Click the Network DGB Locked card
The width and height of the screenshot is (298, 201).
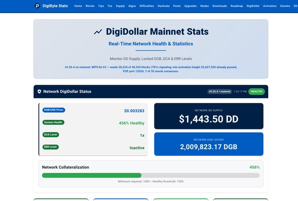point(209,144)
